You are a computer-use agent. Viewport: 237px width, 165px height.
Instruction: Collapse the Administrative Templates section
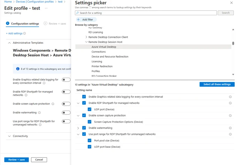(x=9, y=43)
